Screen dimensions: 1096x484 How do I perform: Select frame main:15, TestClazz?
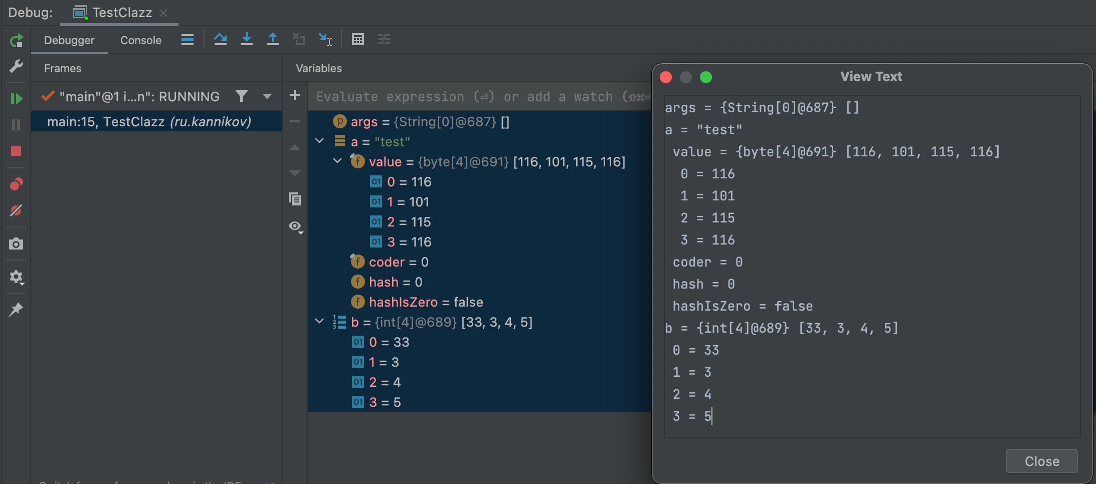coord(156,121)
